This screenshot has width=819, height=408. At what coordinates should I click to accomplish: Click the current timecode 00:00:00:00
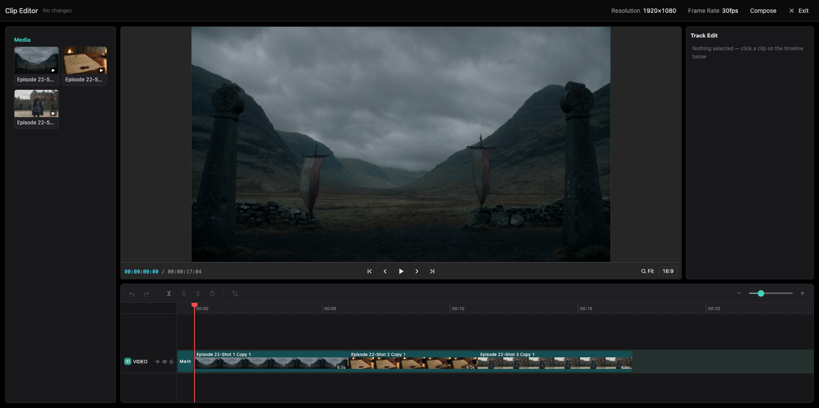click(x=141, y=272)
